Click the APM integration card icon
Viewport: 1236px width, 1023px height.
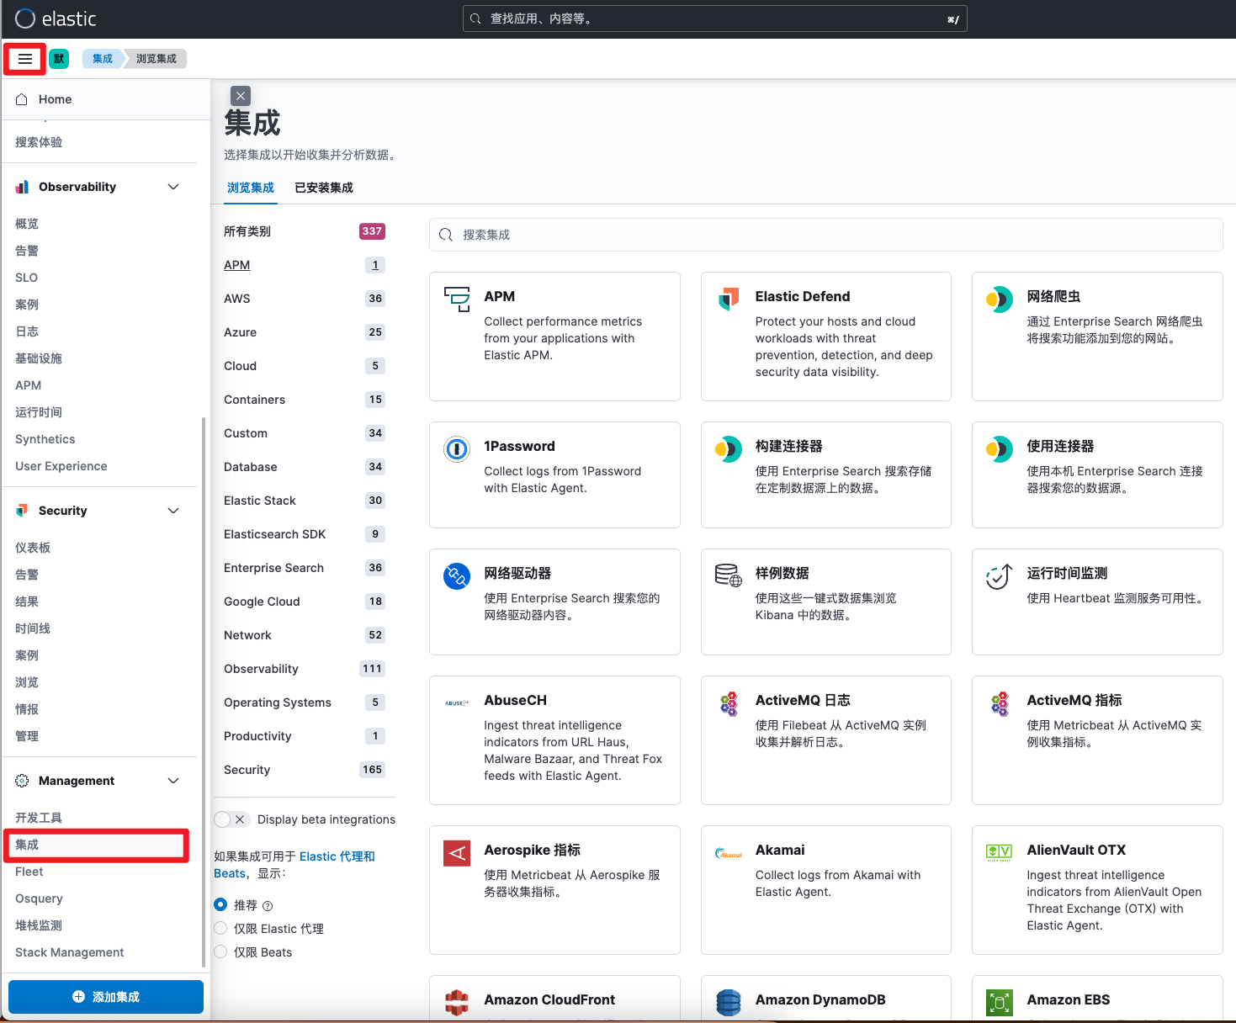coord(457,299)
